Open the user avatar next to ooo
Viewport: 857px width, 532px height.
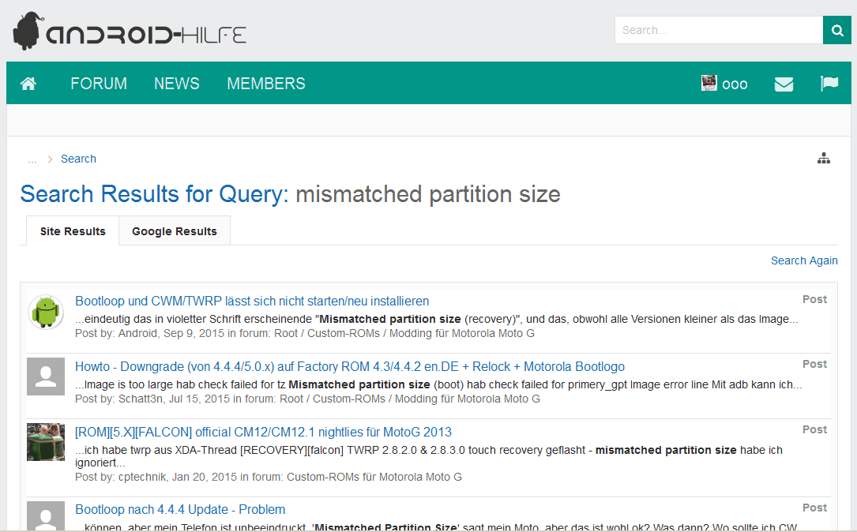pyautogui.click(x=709, y=83)
